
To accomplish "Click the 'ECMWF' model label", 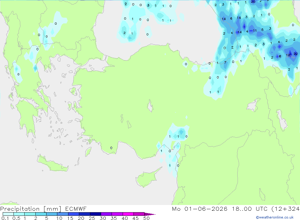I will pyautogui.click(x=76, y=209).
